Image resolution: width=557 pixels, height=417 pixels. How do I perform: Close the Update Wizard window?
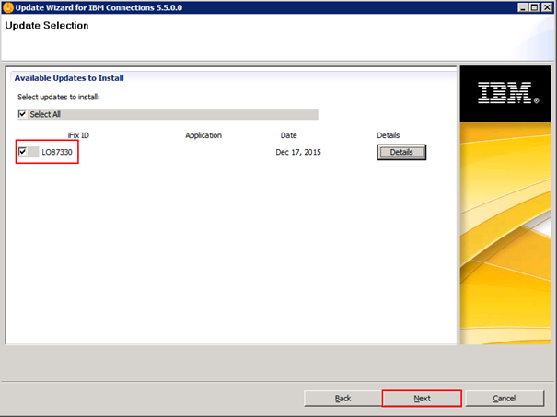pos(547,8)
